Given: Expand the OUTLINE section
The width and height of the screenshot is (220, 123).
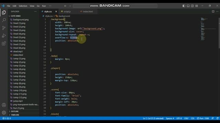Looking at the screenshot, I should (x=14, y=111).
